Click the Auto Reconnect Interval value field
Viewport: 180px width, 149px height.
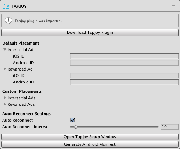[x=170, y=127]
